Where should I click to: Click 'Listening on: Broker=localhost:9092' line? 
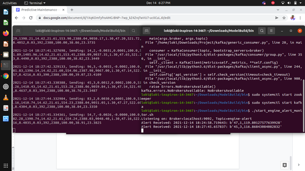tap(197, 119)
